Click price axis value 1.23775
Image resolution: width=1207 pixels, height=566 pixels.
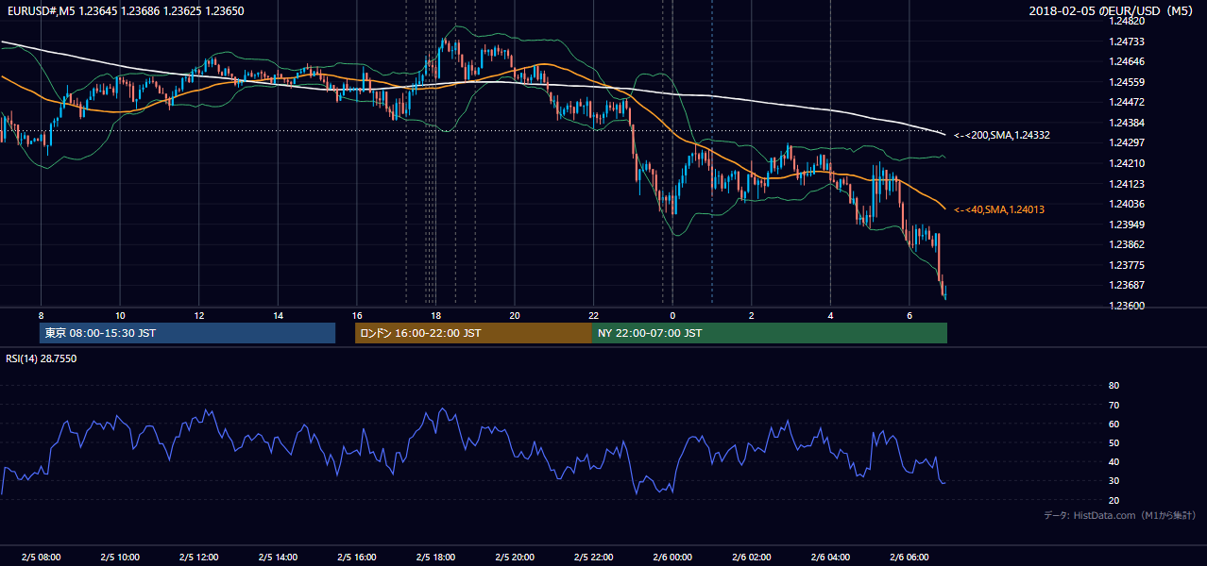click(x=1126, y=265)
